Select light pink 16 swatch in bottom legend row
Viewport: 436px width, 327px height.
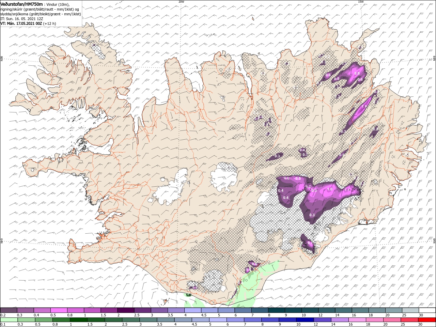point(357,320)
